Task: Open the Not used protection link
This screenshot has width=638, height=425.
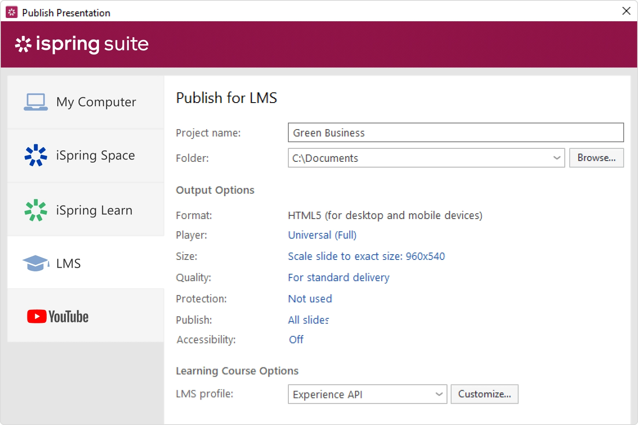Action: (310, 299)
